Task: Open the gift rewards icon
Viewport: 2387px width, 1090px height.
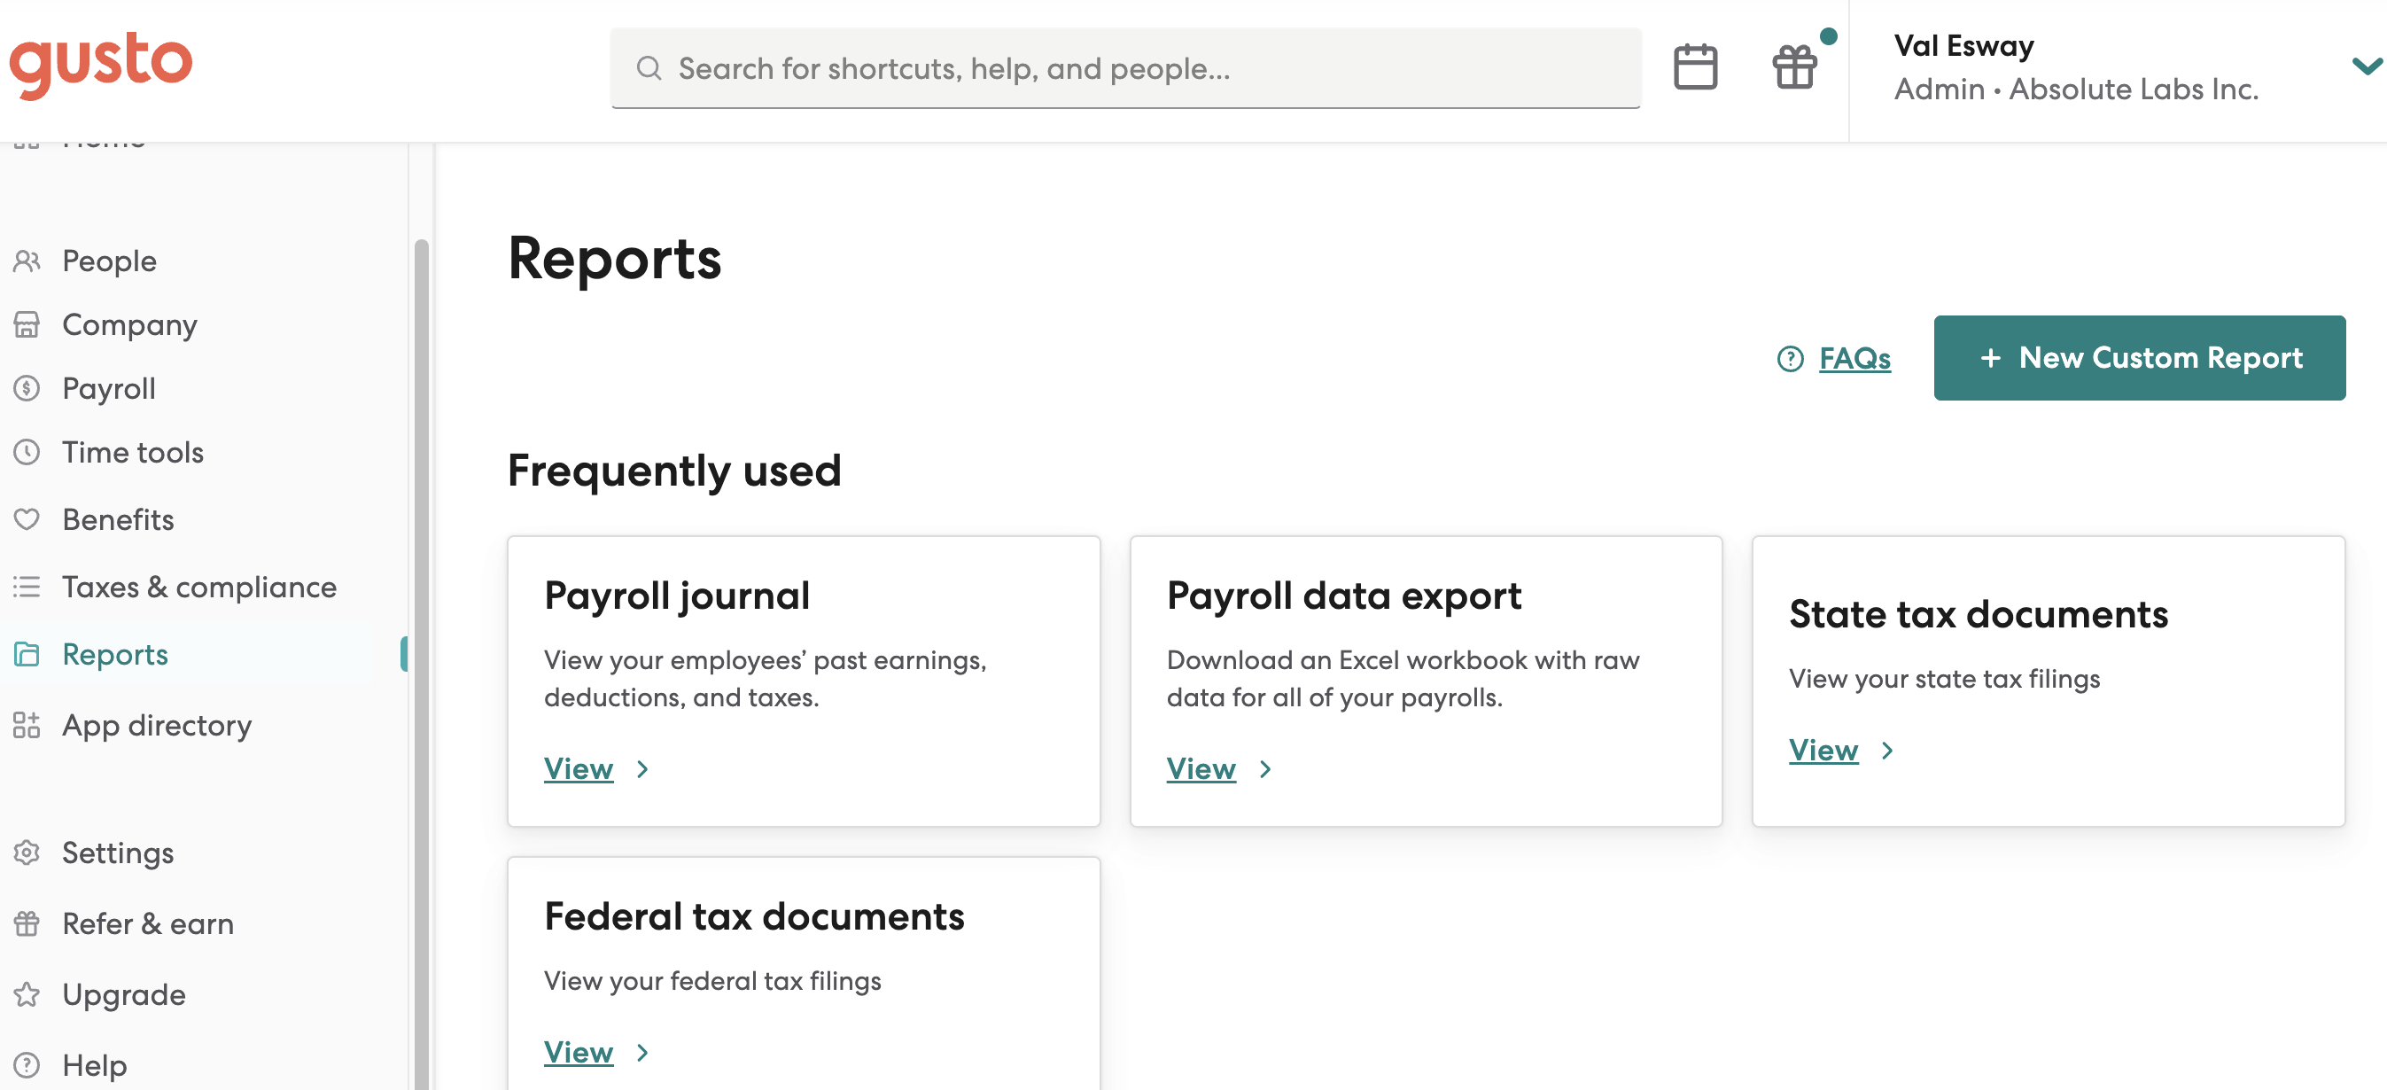Action: pos(1794,67)
